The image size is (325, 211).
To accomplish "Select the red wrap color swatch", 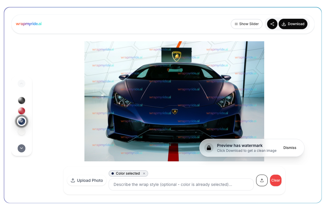I will 21,111.
